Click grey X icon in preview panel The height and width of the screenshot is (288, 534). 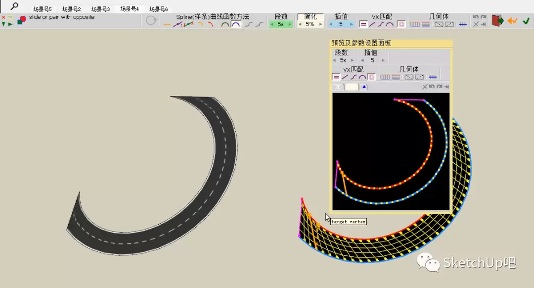[425, 87]
